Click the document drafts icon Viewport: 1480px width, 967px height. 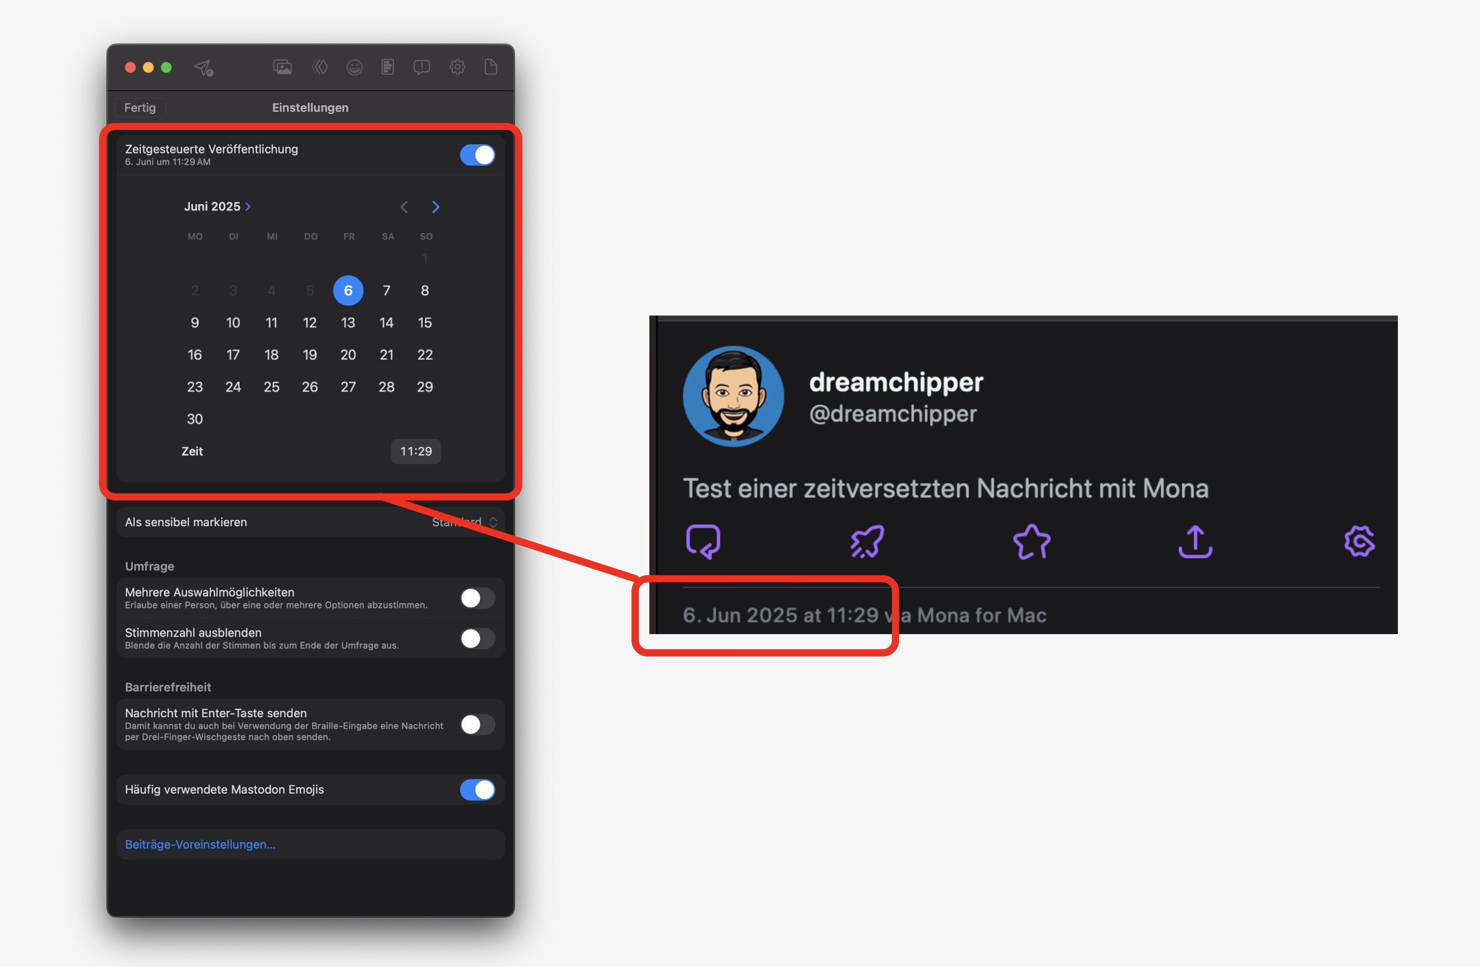[x=490, y=66]
